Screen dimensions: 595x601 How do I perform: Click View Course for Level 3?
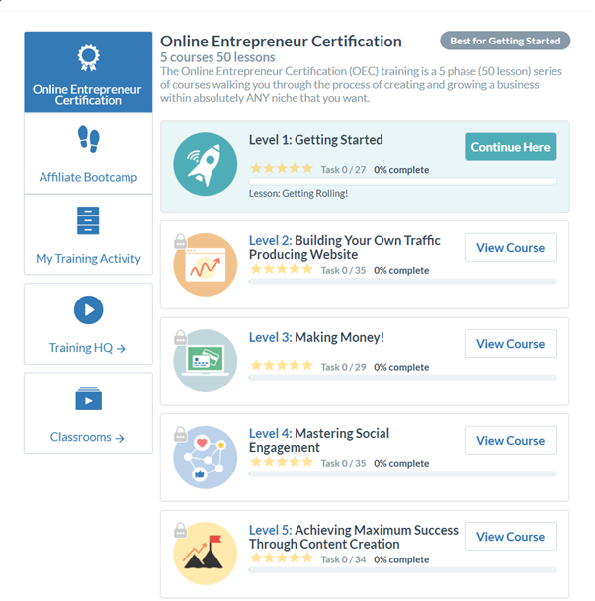pos(511,344)
